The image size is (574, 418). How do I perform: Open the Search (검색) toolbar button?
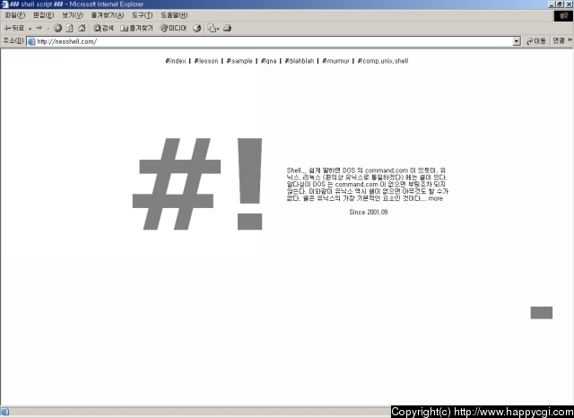[104, 28]
